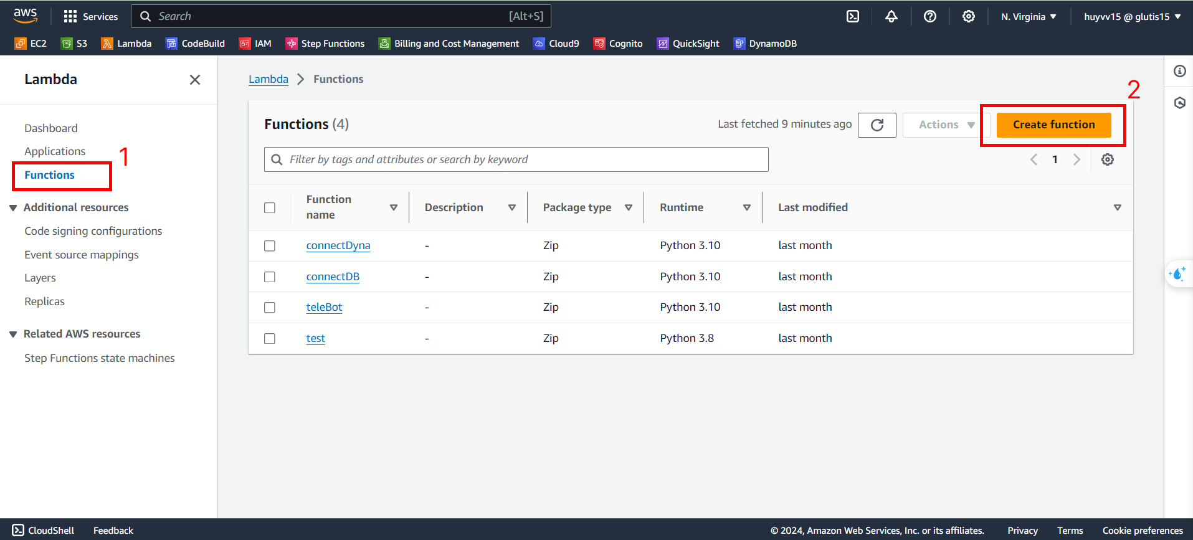Open Replicas in sidebar
The height and width of the screenshot is (540, 1193).
coord(44,301)
